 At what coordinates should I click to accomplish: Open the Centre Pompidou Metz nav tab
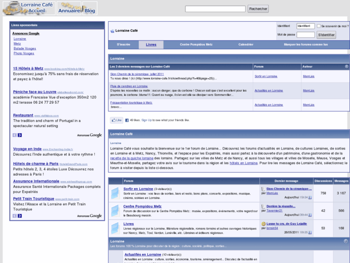tap(196, 44)
